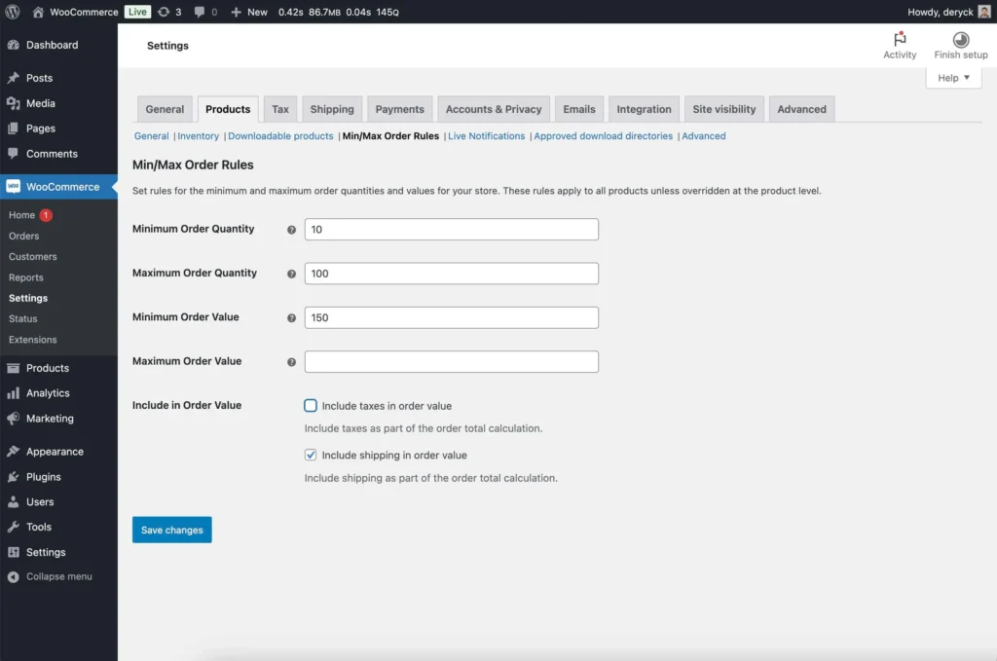The image size is (997, 661).
Task: Click the updates icon in admin bar
Action: coord(164,12)
